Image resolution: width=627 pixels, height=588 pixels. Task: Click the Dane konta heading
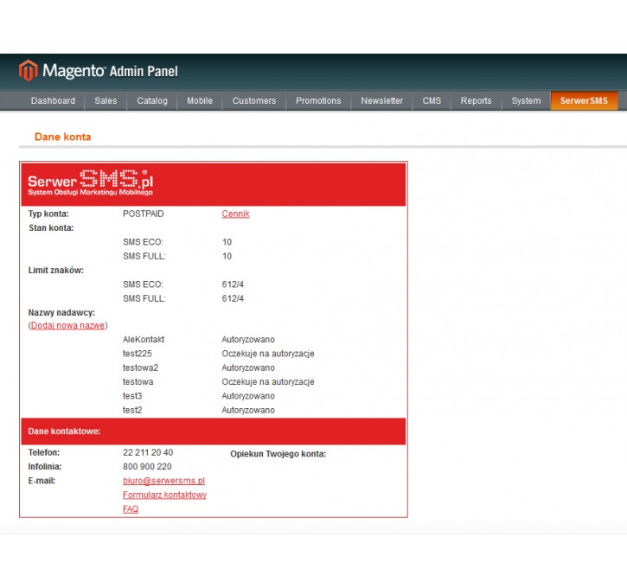[63, 137]
